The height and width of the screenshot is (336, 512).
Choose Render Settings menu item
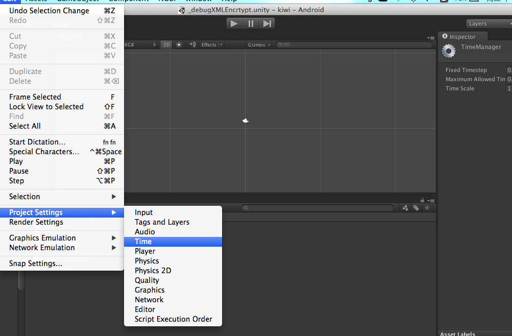tap(62, 222)
